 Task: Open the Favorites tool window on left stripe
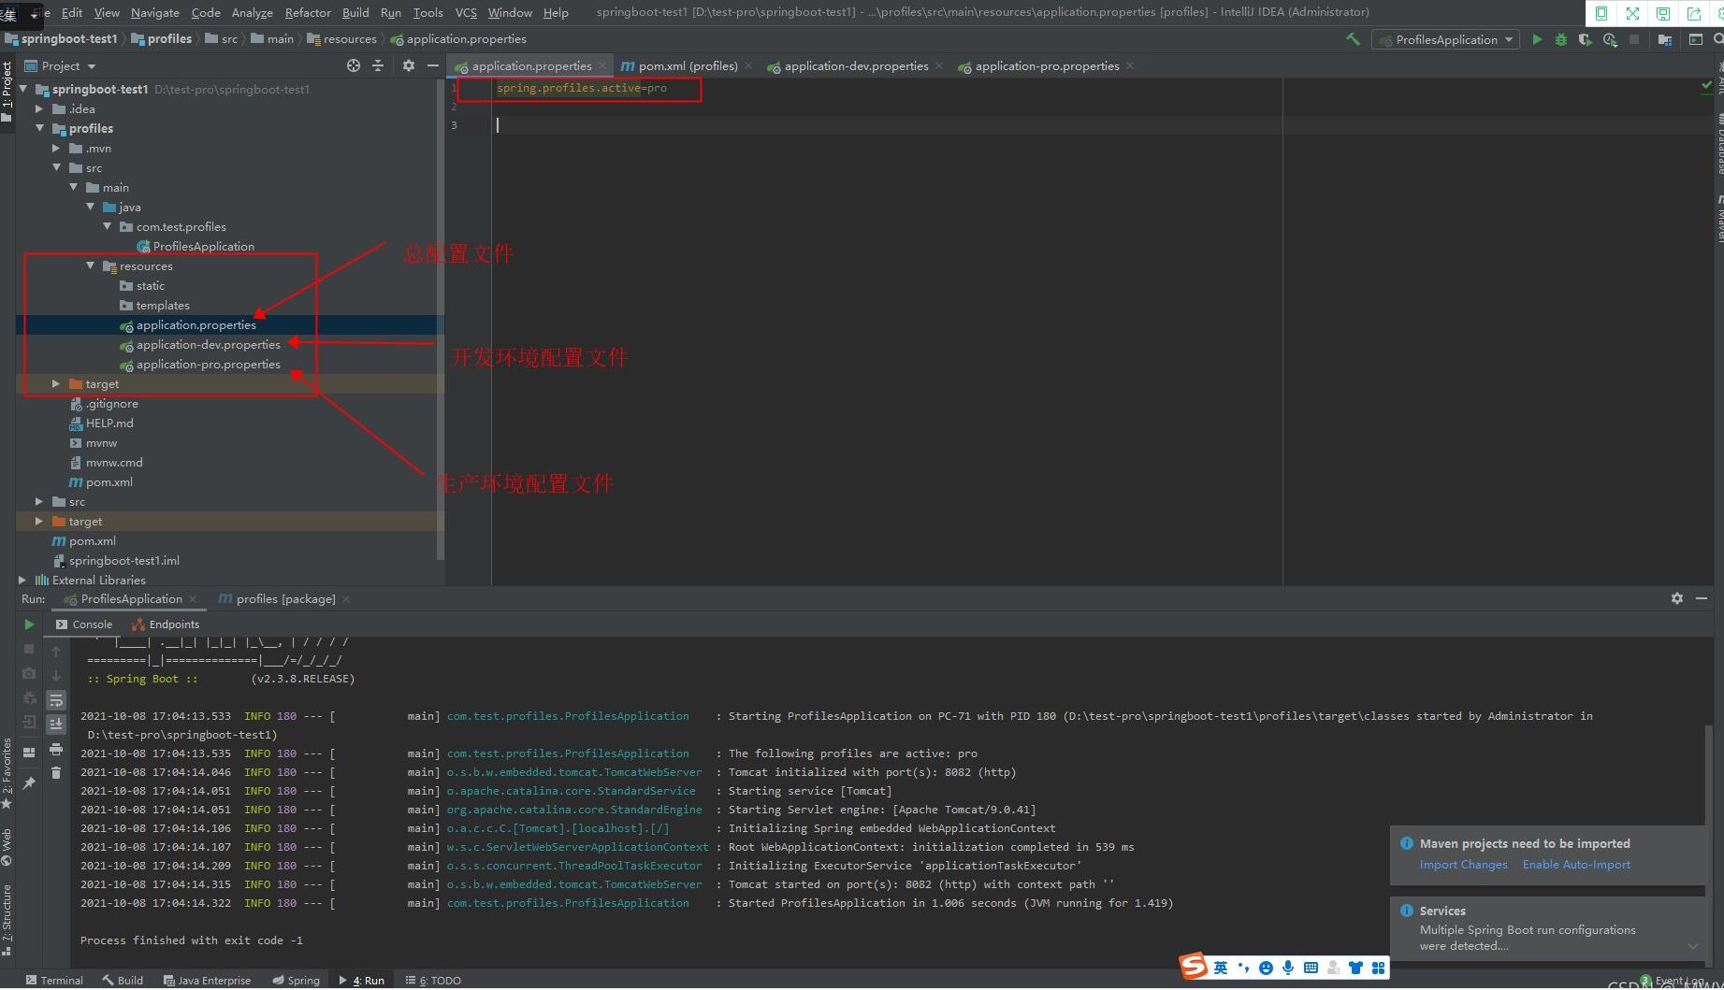(x=7, y=774)
